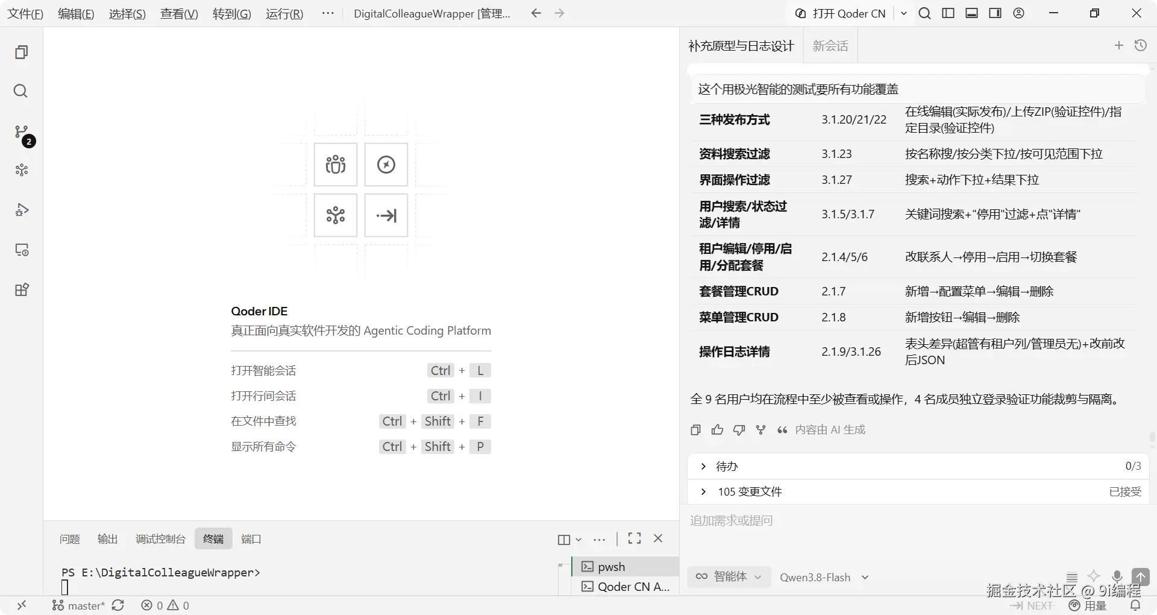This screenshot has width=1157, height=615.
Task: Open the 转到(G) menu
Action: [232, 13]
